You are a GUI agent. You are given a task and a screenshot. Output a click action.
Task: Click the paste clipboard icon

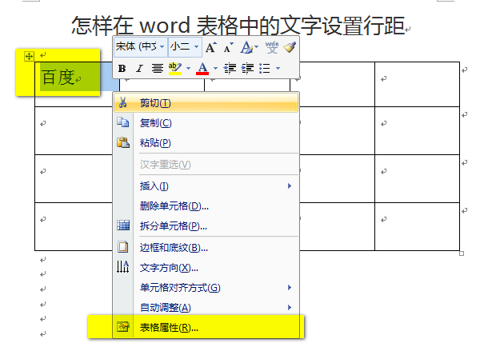click(123, 142)
